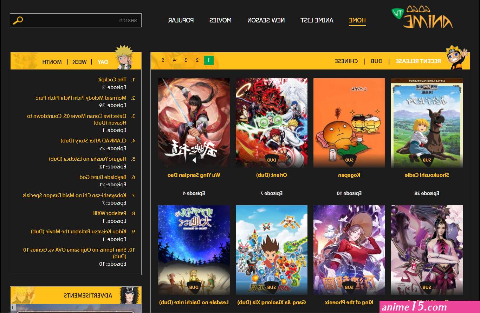Open the NEW SEASON menu item
480x313 pixels.
266,20
